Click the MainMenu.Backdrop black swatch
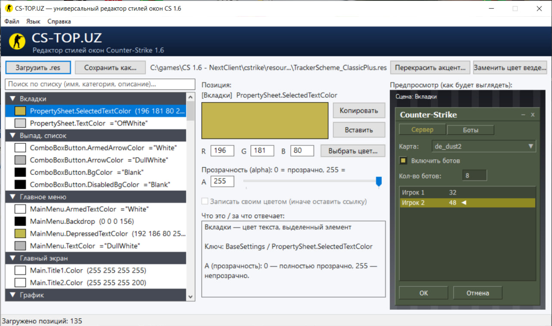Viewport: 552px width, 326px height. (x=20, y=221)
